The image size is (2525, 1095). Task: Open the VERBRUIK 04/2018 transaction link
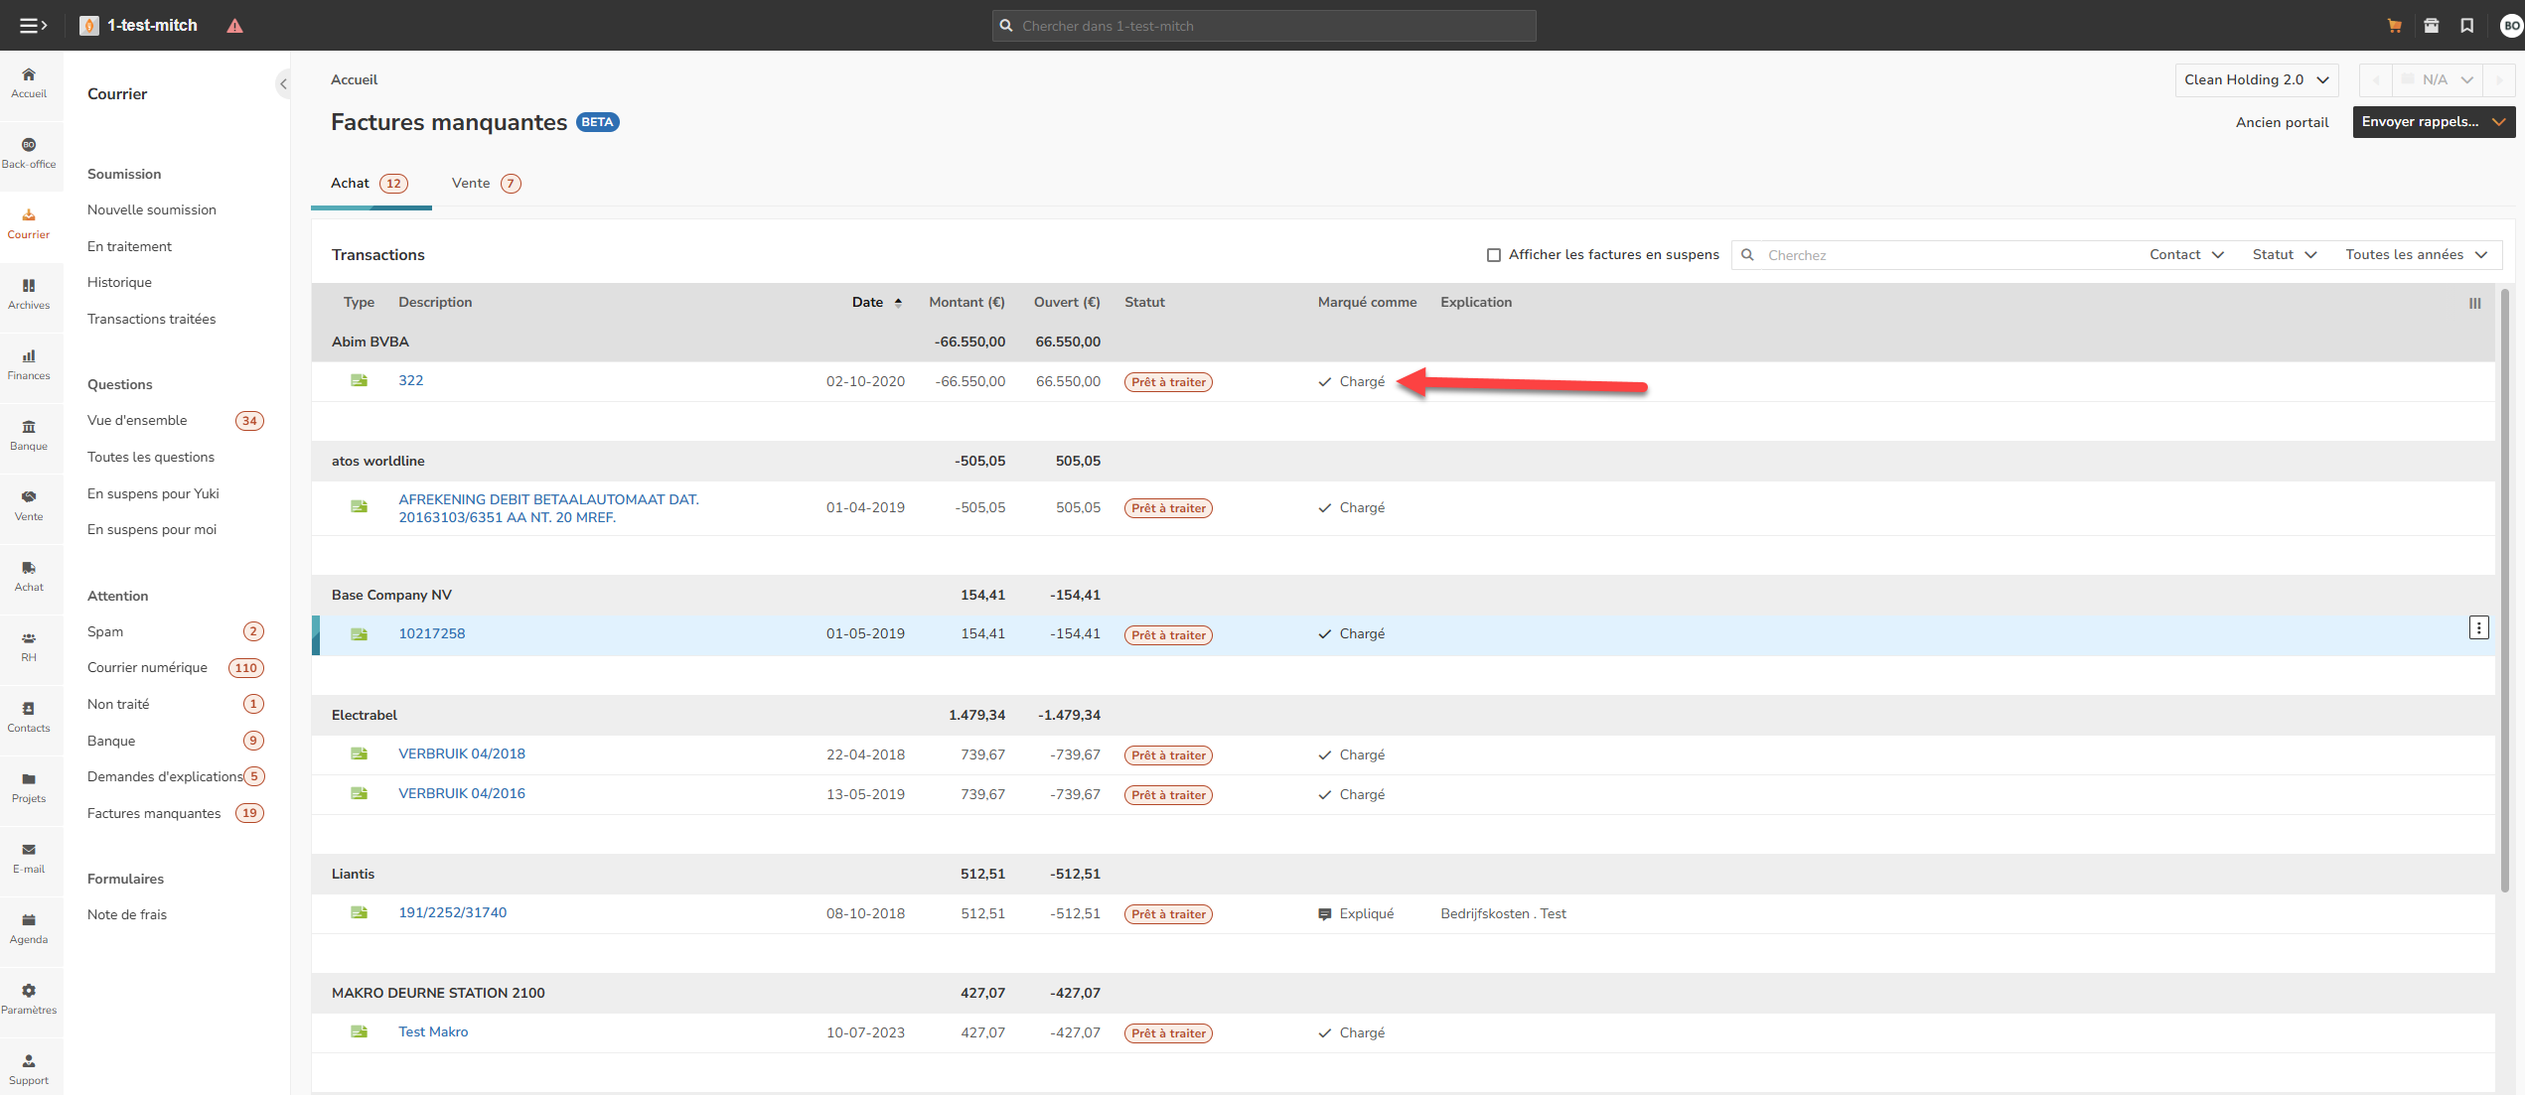(x=462, y=754)
